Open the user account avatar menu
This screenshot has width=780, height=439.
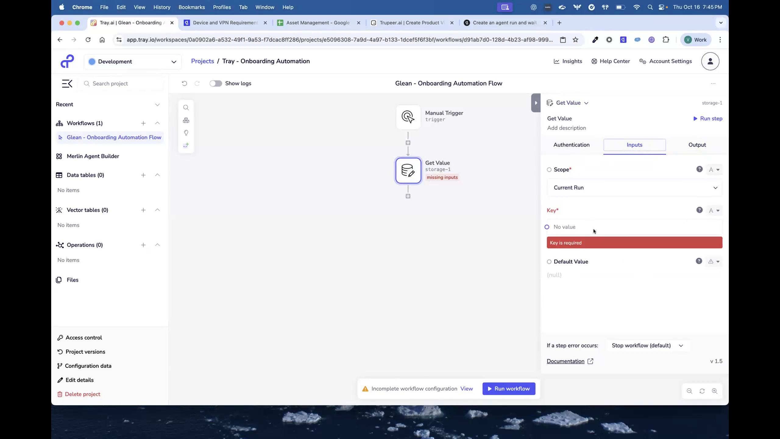click(x=710, y=61)
